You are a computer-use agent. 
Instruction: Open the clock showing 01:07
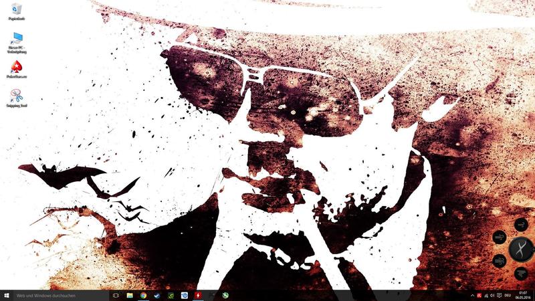[523, 296]
